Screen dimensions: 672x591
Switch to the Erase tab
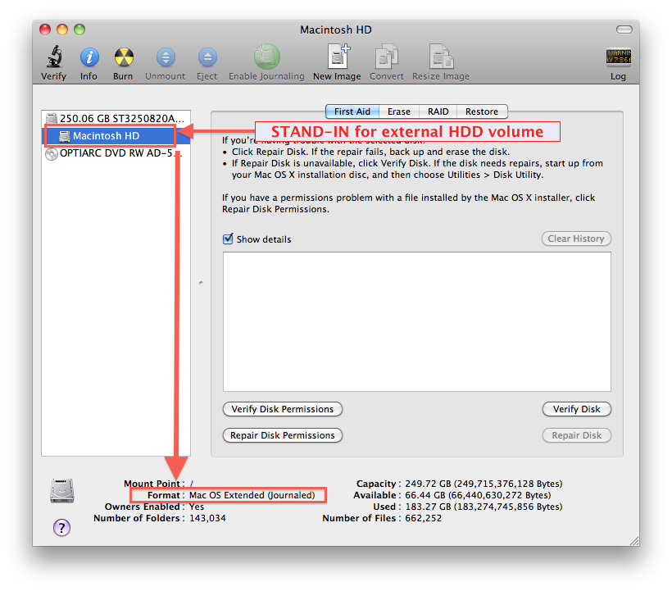399,111
